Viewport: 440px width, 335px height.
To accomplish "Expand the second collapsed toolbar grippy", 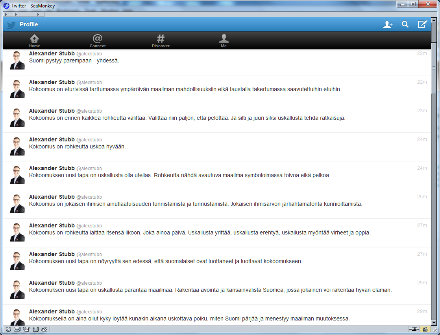I will [16, 15].
